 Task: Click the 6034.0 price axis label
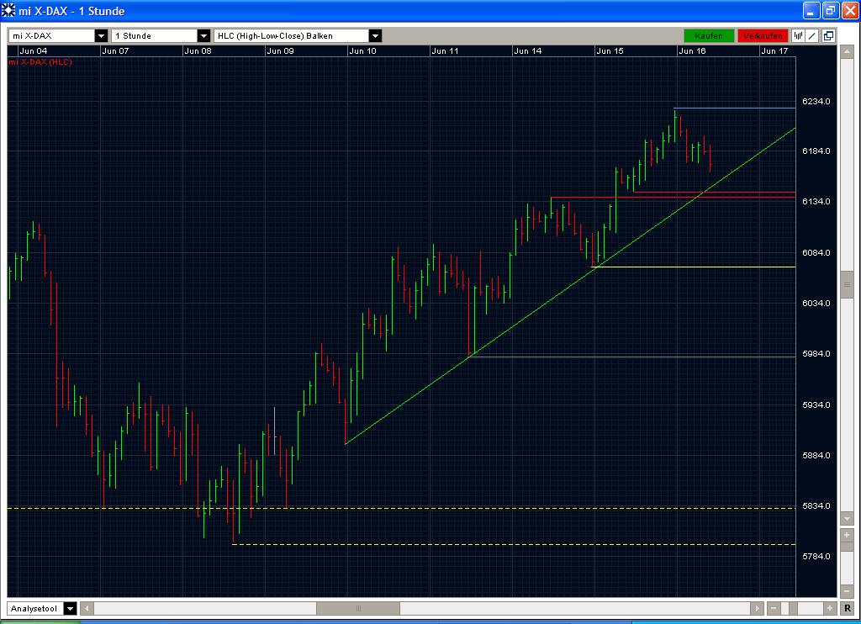tap(816, 304)
